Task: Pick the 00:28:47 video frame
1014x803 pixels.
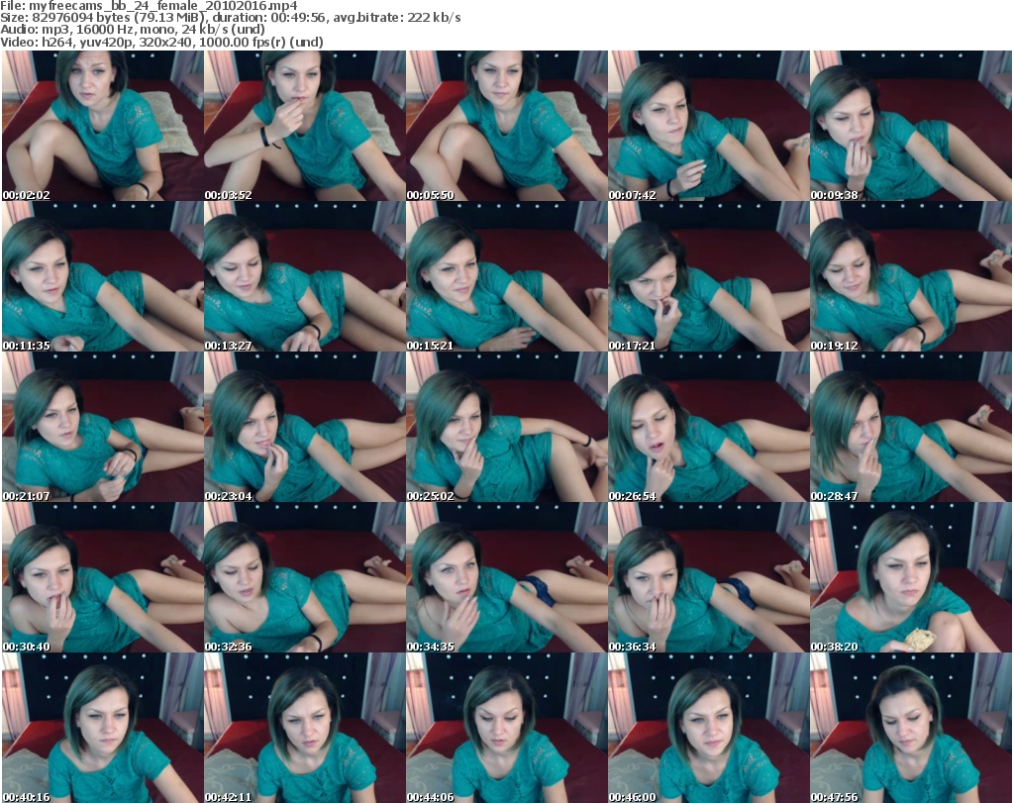Action: click(911, 428)
